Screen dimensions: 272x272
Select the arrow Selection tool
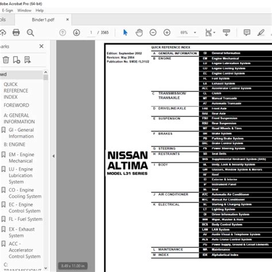pyautogui.click(x=125, y=33)
